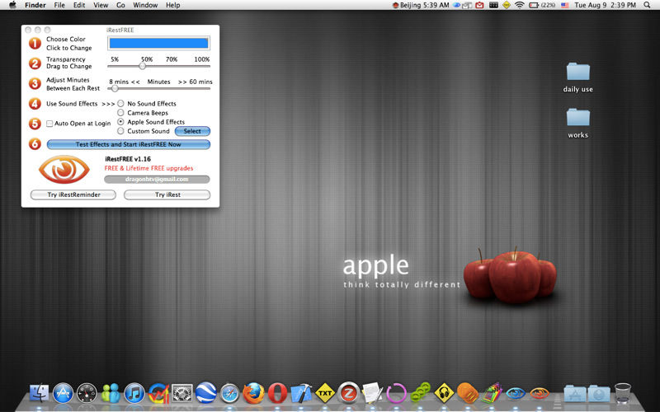The width and height of the screenshot is (660, 412).
Task: Launch Google Earth from the Dock
Action: [x=205, y=394]
